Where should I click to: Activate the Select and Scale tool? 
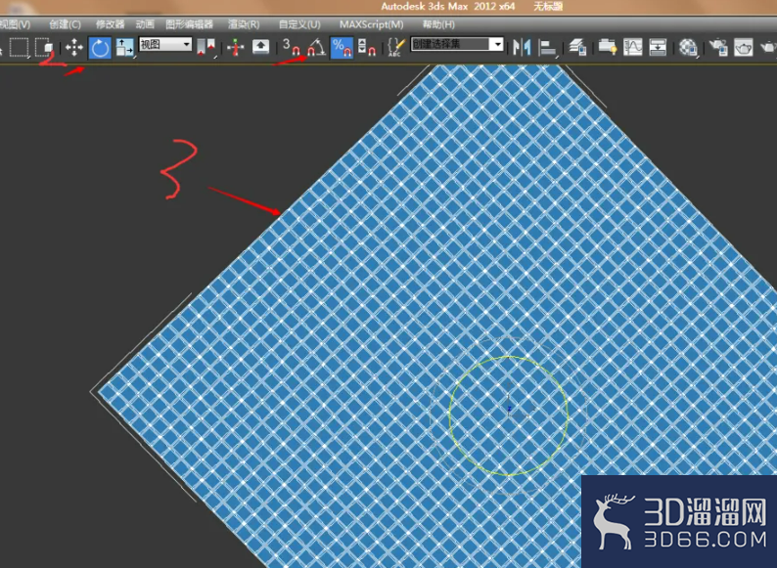(124, 48)
